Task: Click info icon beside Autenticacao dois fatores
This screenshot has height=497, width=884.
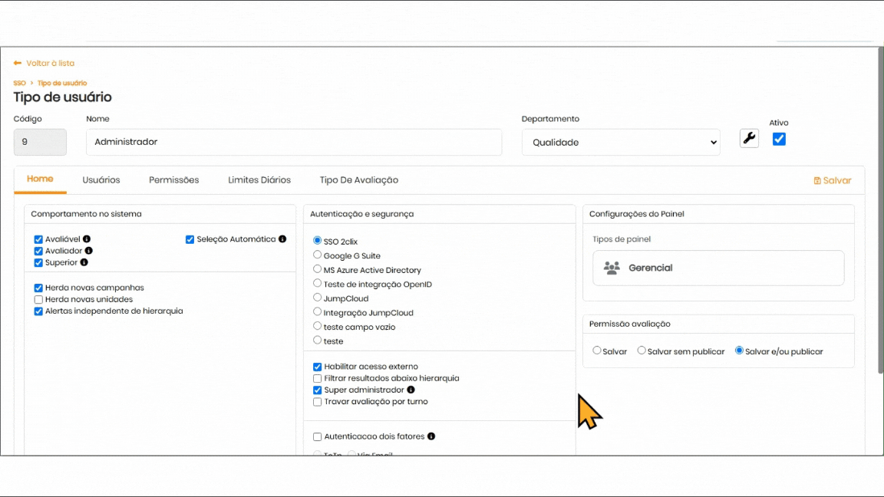Action: pyautogui.click(x=431, y=436)
